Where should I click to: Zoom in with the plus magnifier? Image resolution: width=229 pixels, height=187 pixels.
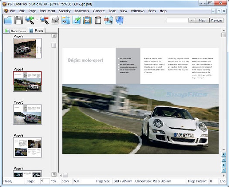tap(30, 20)
